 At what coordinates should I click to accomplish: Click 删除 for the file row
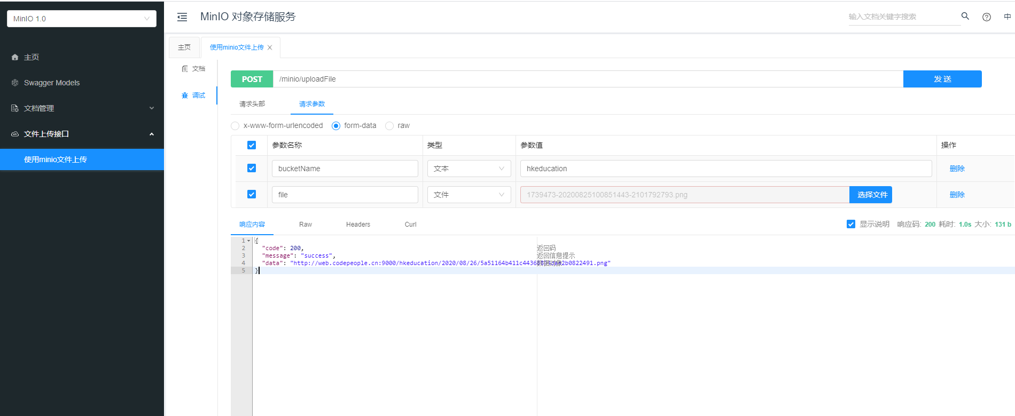[x=957, y=195]
